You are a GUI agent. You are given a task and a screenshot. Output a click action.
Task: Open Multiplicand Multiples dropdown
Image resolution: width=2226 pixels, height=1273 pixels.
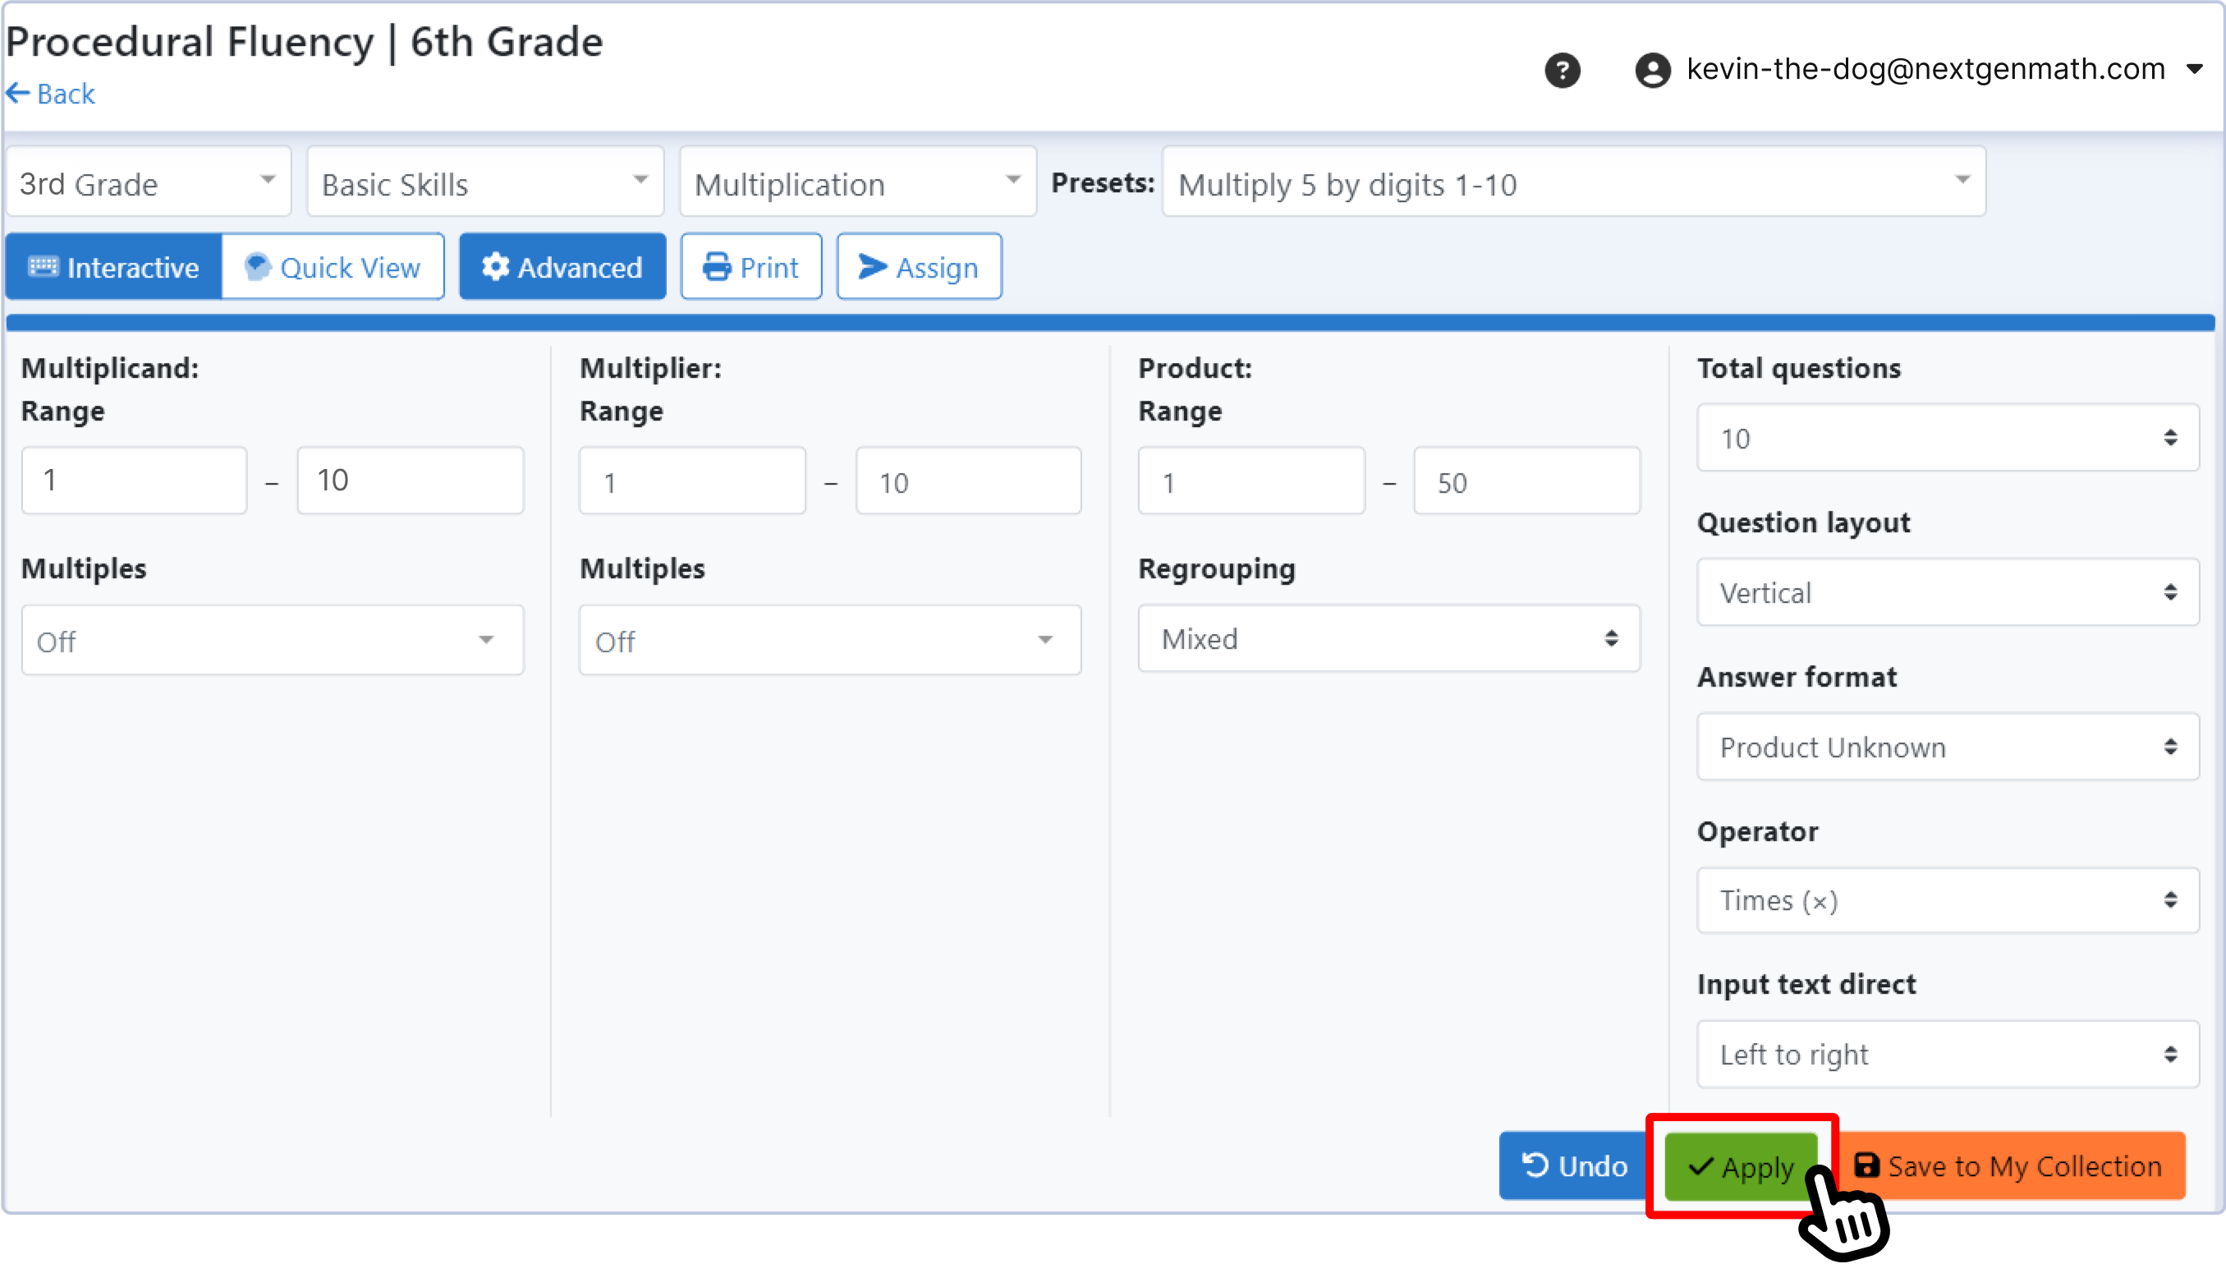pyautogui.click(x=273, y=640)
